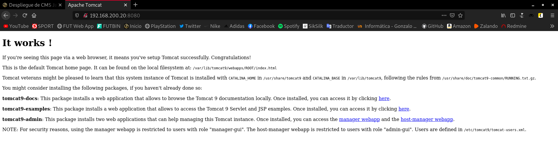Maximize the browser window
The height and width of the screenshot is (152, 558).
[x=543, y=5]
